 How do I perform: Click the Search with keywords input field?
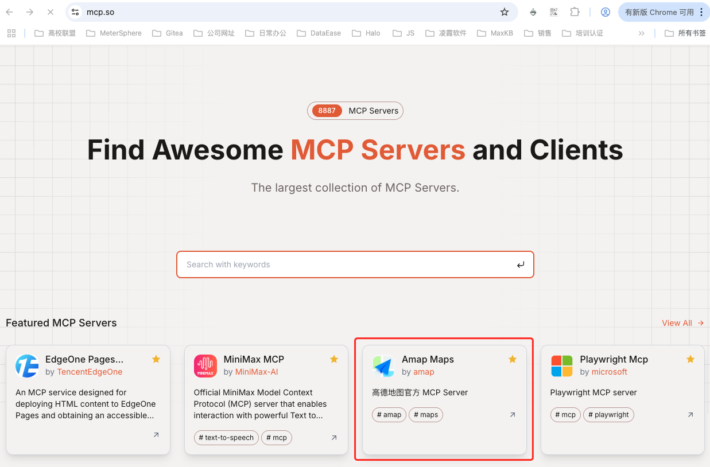click(355, 264)
